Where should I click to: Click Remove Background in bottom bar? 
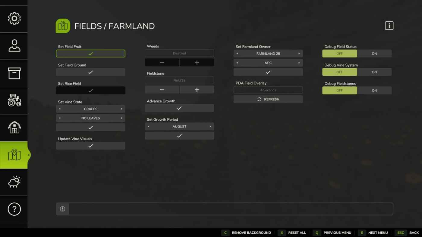pos(251,233)
